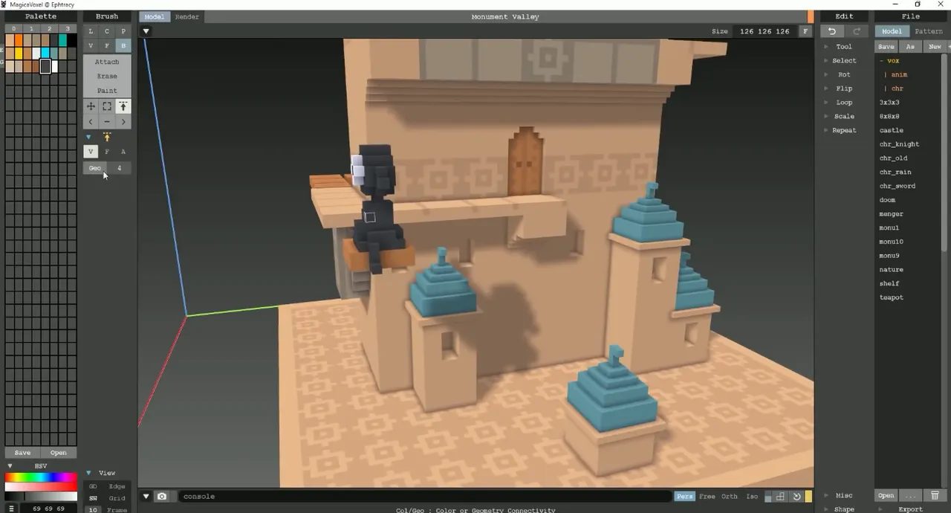Select the V option above Geo
The image size is (951, 513).
pos(91,152)
